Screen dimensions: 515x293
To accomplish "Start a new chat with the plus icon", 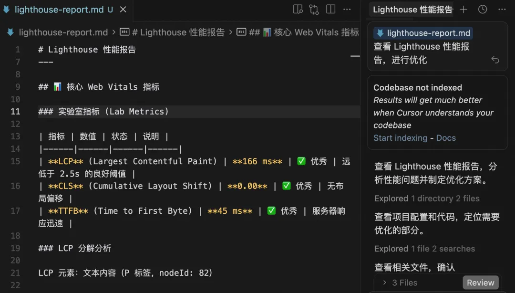I will (x=463, y=9).
